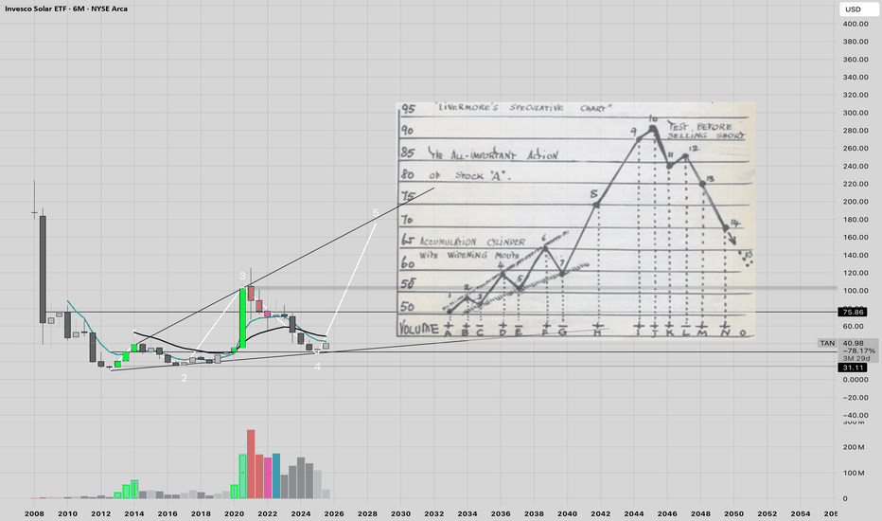Click the 240.00 price axis label
This screenshot has width=882, height=521.
tap(855, 166)
